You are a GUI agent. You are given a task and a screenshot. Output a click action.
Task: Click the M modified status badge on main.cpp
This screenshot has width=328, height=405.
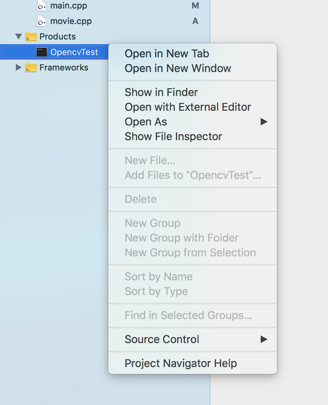(195, 6)
